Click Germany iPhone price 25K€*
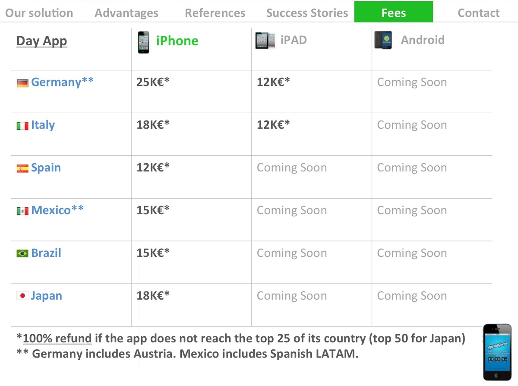Viewport: 518px width, 386px height. pyautogui.click(x=153, y=82)
